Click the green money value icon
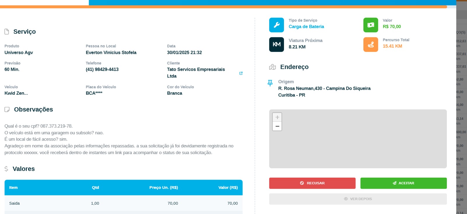The height and width of the screenshot is (214, 467). point(370,25)
